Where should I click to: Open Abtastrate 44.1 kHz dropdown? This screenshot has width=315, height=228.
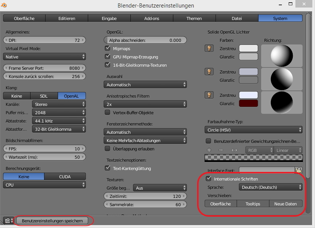[59, 121]
